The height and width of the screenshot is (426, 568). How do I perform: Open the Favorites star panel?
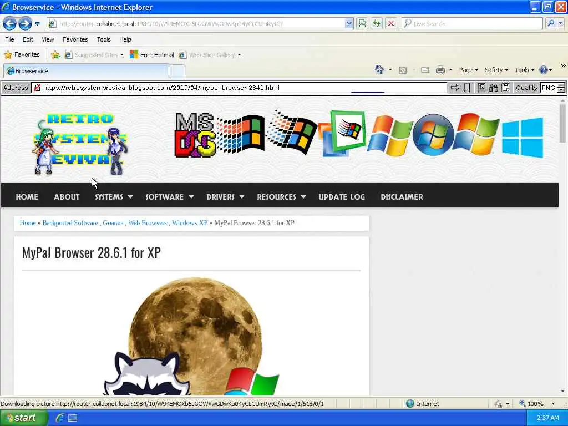tap(22, 55)
